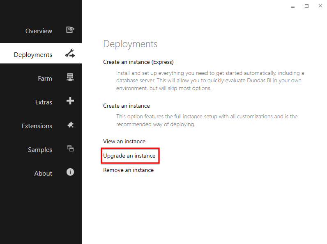Start Upgrade an instance
This screenshot has width=327, height=244.
click(129, 156)
